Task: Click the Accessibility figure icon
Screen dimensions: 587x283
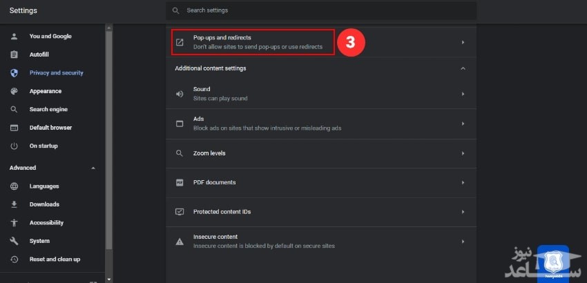Action: pyautogui.click(x=14, y=223)
